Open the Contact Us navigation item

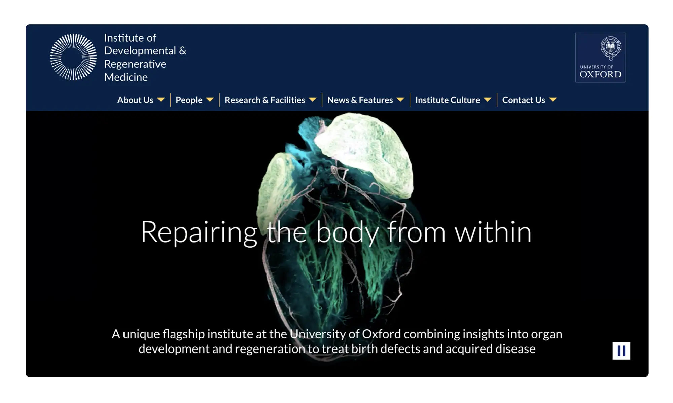click(524, 100)
